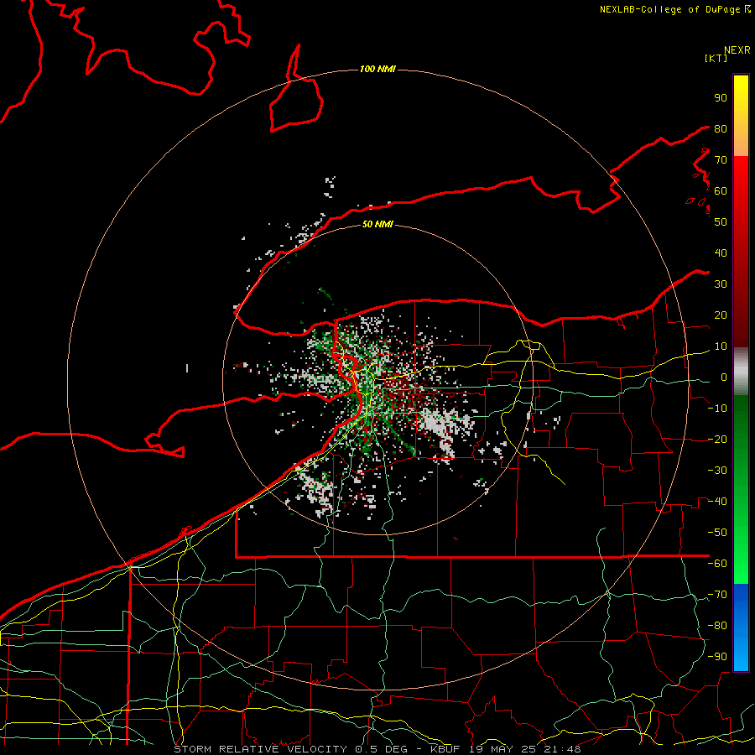Select the -10 knot scale label
Viewport: 755px width, 755px height.
(717, 409)
